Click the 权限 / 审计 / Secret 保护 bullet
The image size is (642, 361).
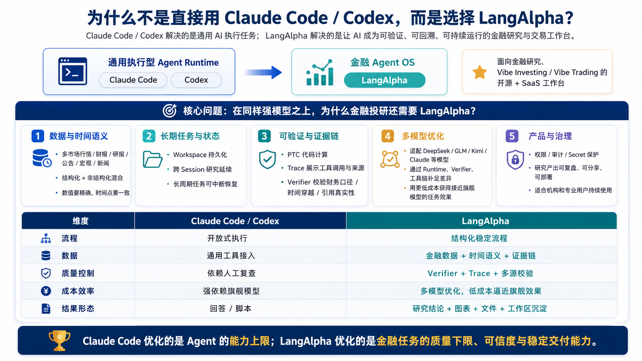(566, 155)
